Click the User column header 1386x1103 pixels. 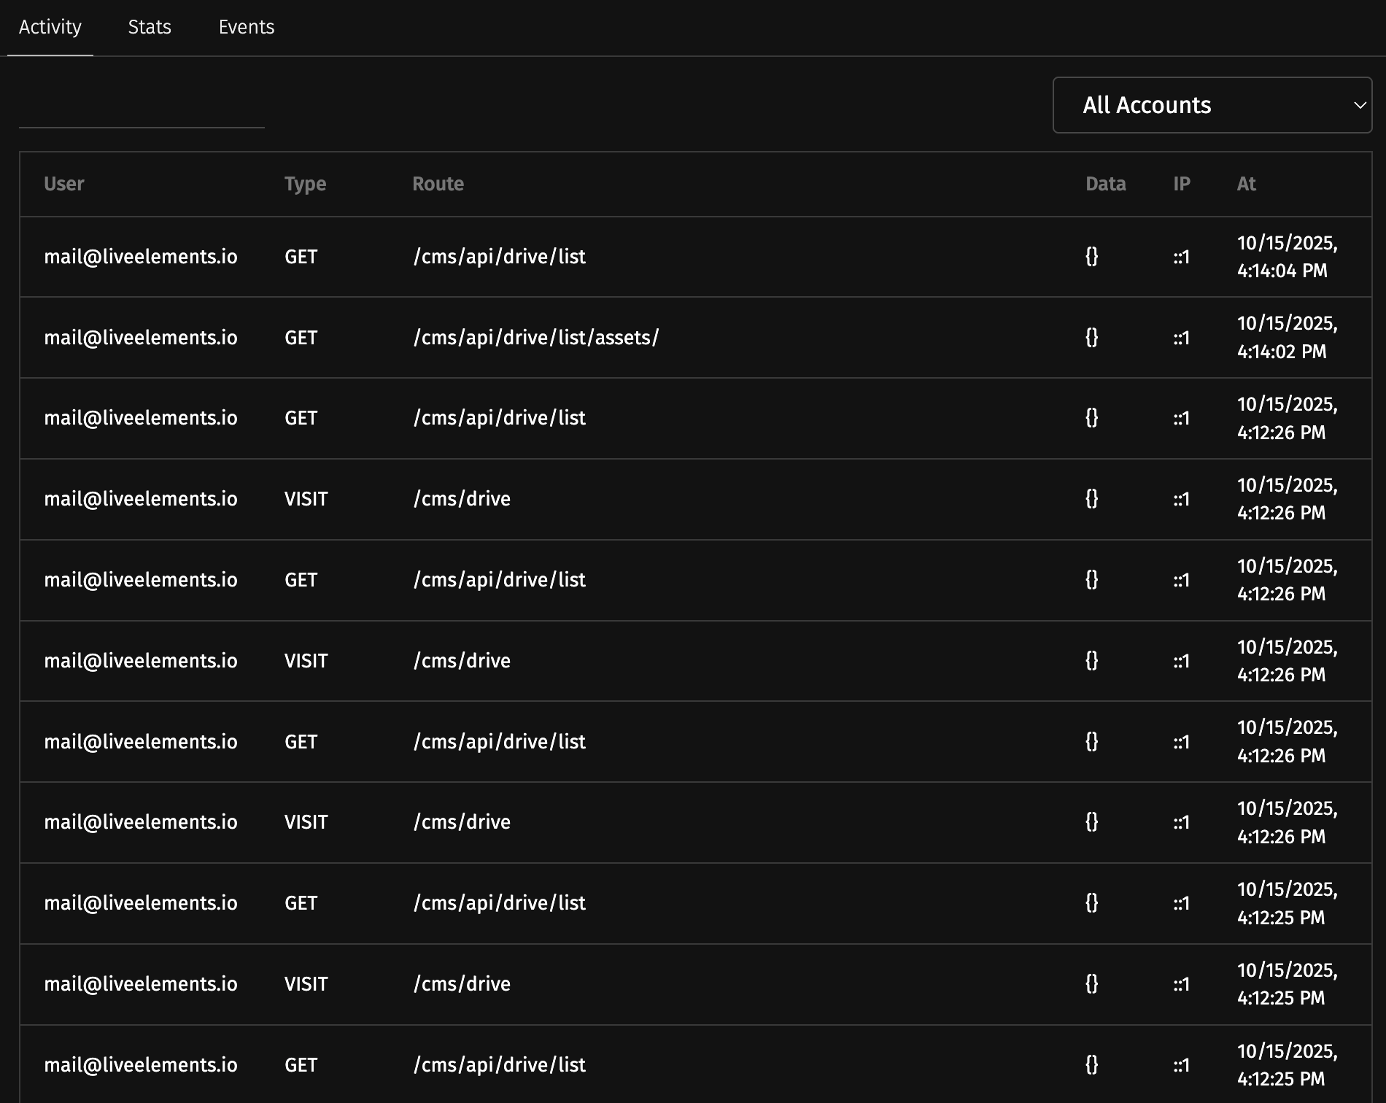64,184
